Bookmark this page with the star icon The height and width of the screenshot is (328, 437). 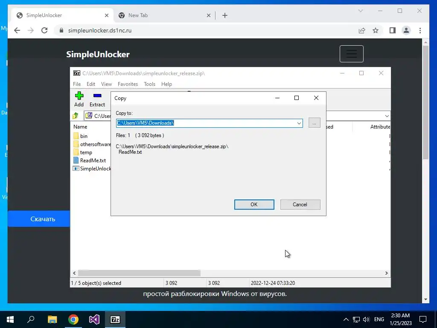pyautogui.click(x=376, y=30)
